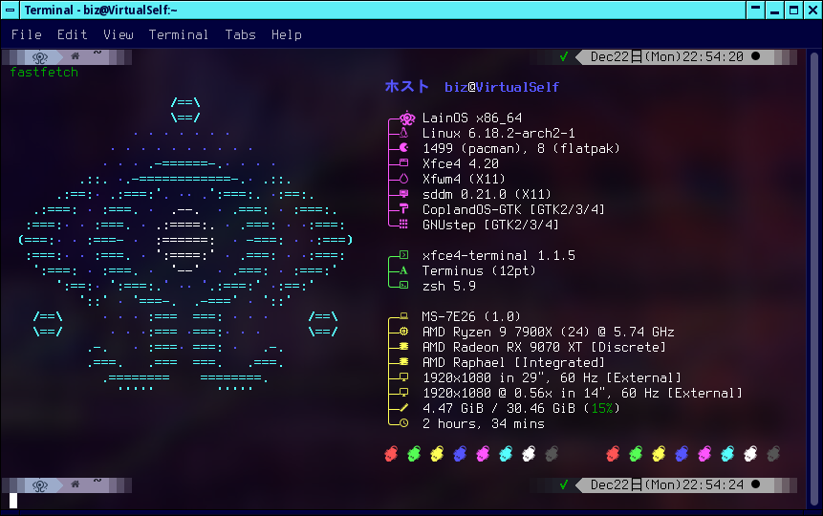
Task: Click the bottom prompt's LainOS logo icon
Action: pos(40,485)
